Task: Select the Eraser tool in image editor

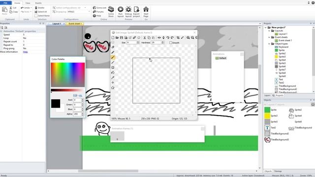Action: pos(113,47)
